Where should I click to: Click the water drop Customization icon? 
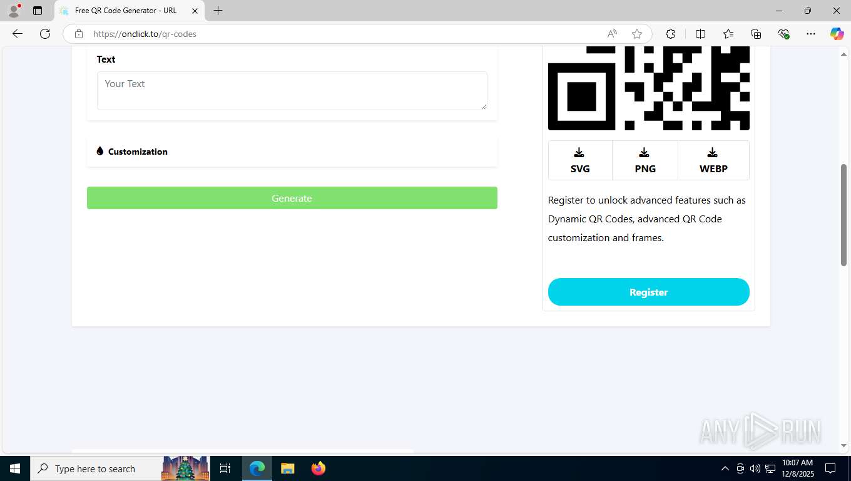click(99, 151)
